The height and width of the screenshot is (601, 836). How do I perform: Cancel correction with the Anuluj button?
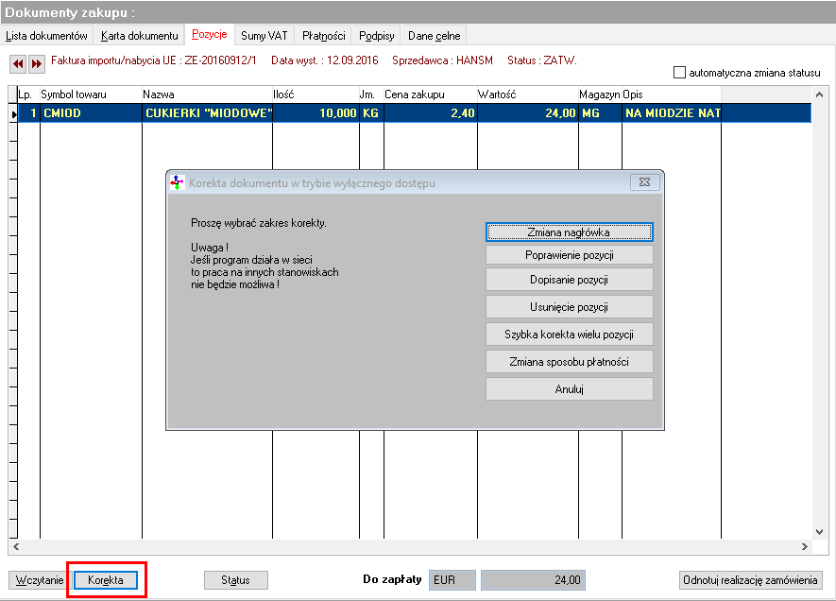click(x=569, y=389)
